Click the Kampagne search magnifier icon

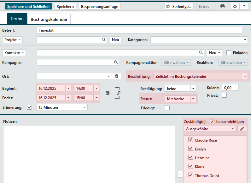click(x=116, y=63)
